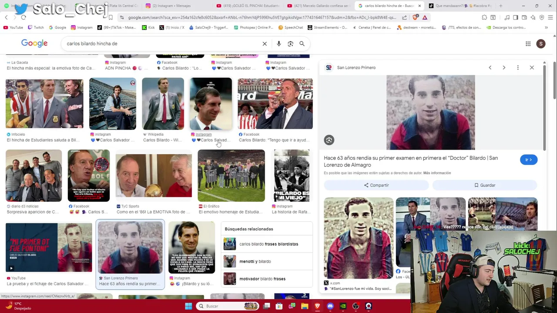Clear the Google search box text

coord(265,43)
